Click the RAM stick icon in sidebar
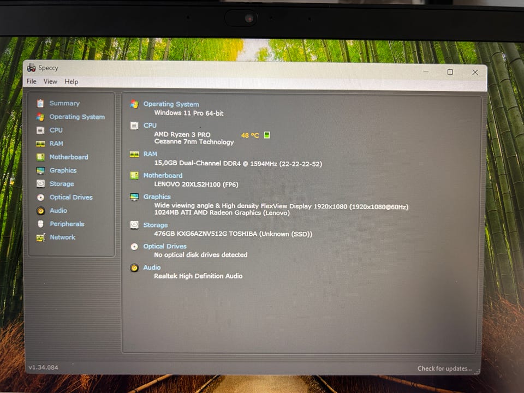The width and height of the screenshot is (524, 393). [40, 144]
